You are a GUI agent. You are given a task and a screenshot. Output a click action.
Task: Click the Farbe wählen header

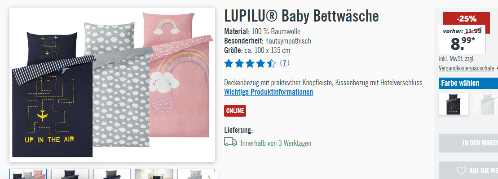tap(468, 83)
